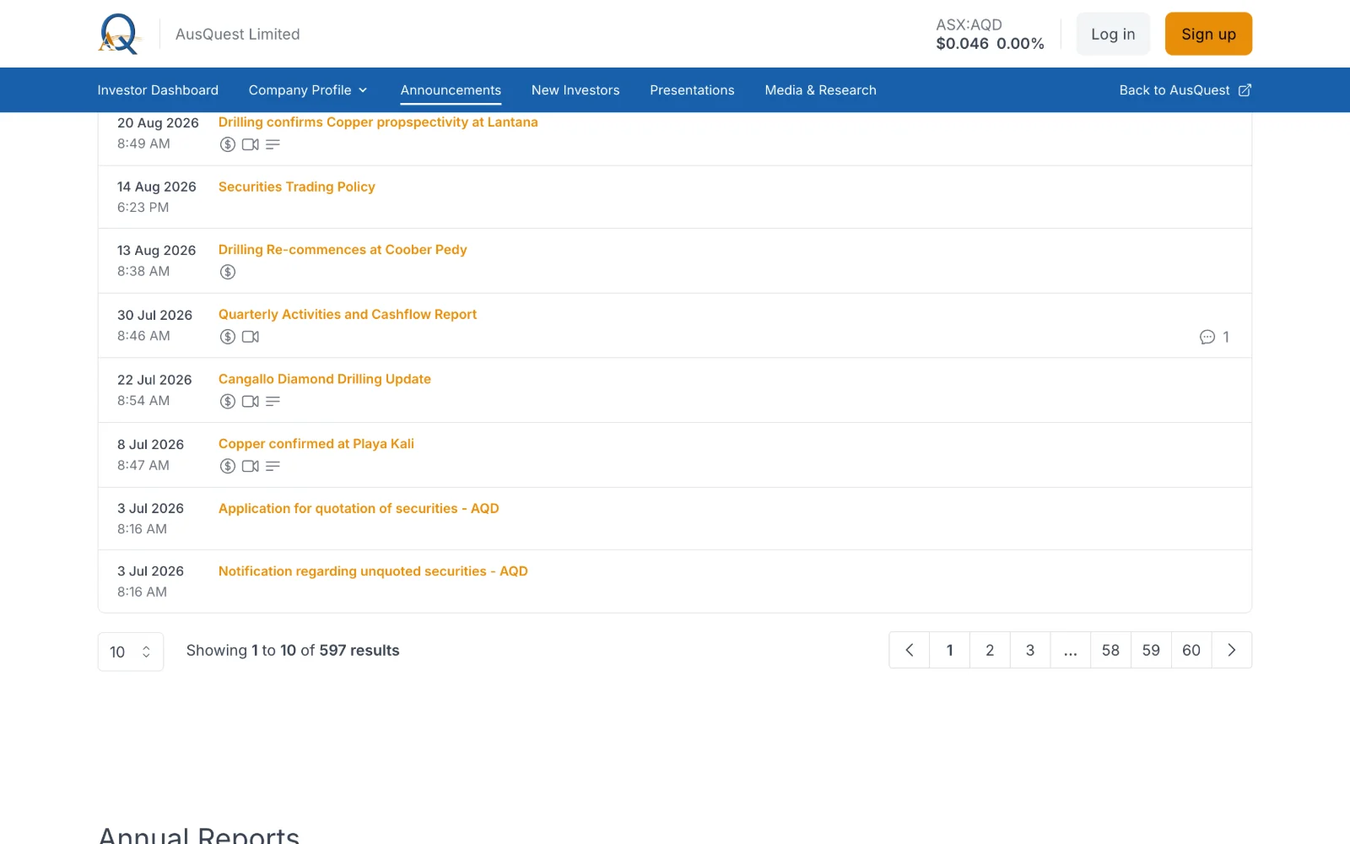This screenshot has height=844, width=1350.
Task: Go to next page arrow
Action: click(x=1232, y=650)
